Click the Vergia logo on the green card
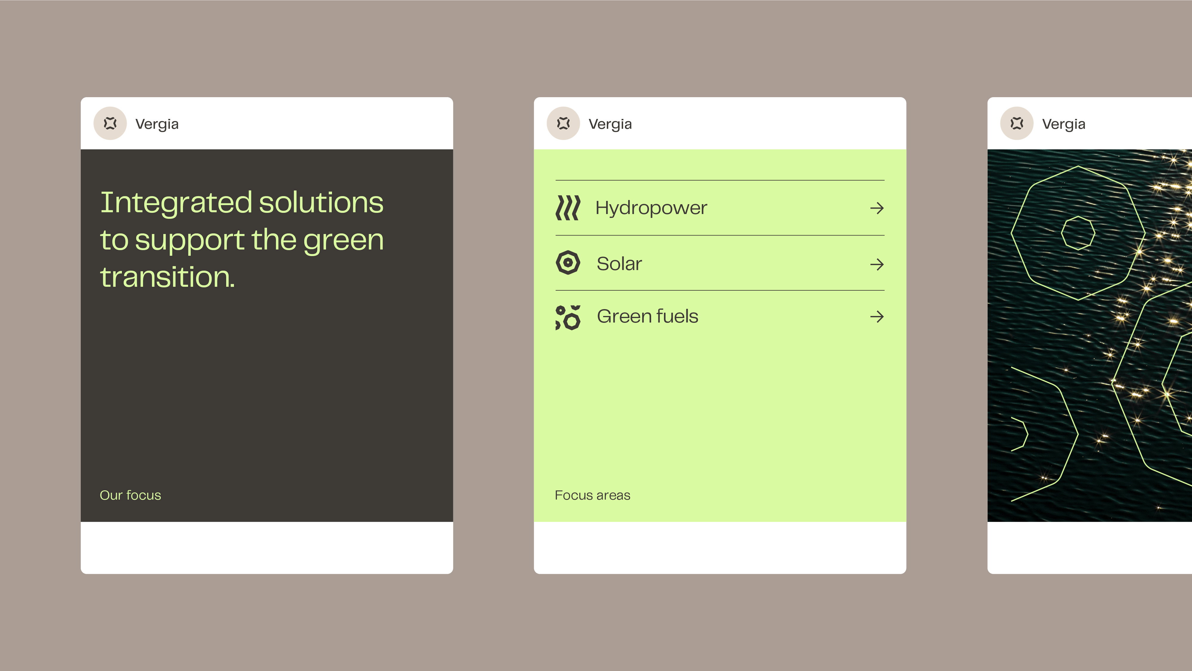Image resolution: width=1192 pixels, height=671 pixels. (563, 123)
